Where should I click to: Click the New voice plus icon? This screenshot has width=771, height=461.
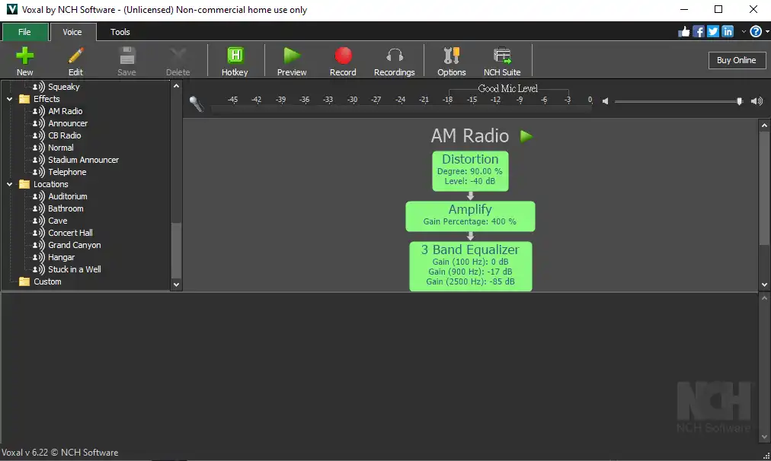point(24,56)
